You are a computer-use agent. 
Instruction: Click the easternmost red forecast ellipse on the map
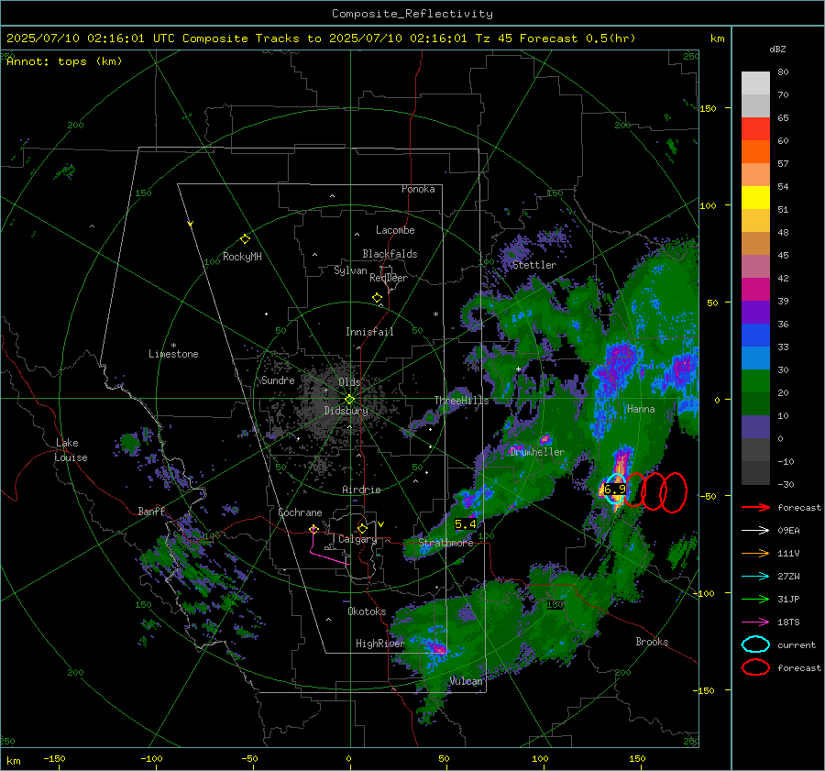[x=674, y=492]
